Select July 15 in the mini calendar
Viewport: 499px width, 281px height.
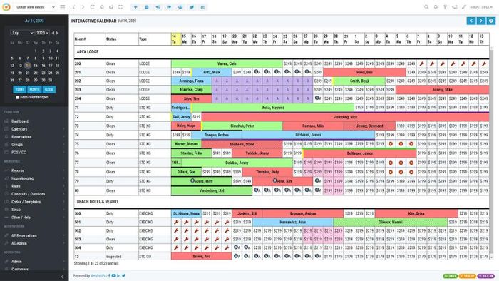[x=36, y=66]
